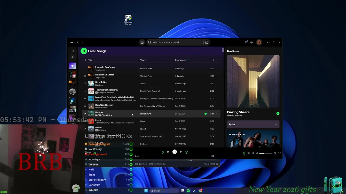Click the taskbar Search box
The image size is (346, 194).
pyautogui.click(x=164, y=191)
